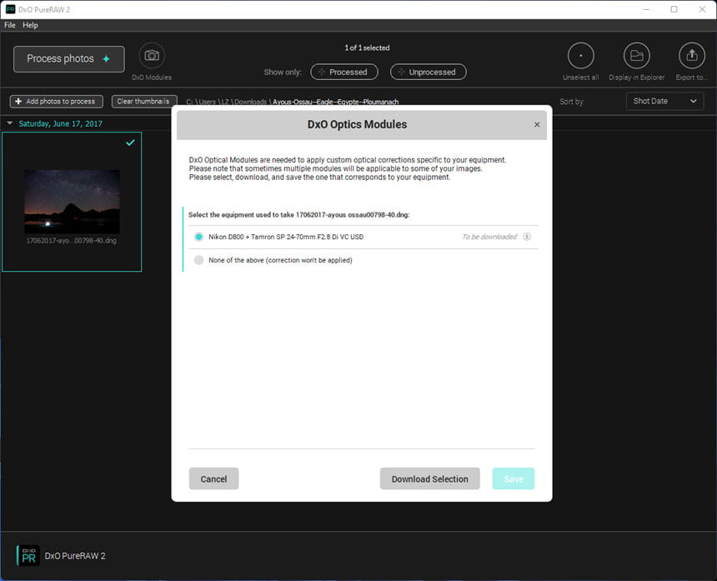Click the Save button in dialog
Image resolution: width=717 pixels, height=581 pixels.
513,478
